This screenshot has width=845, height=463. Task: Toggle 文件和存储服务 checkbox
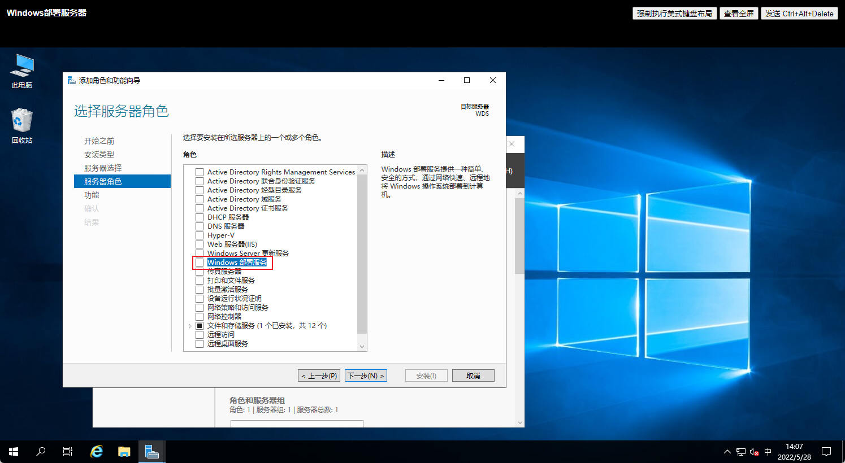pyautogui.click(x=200, y=326)
